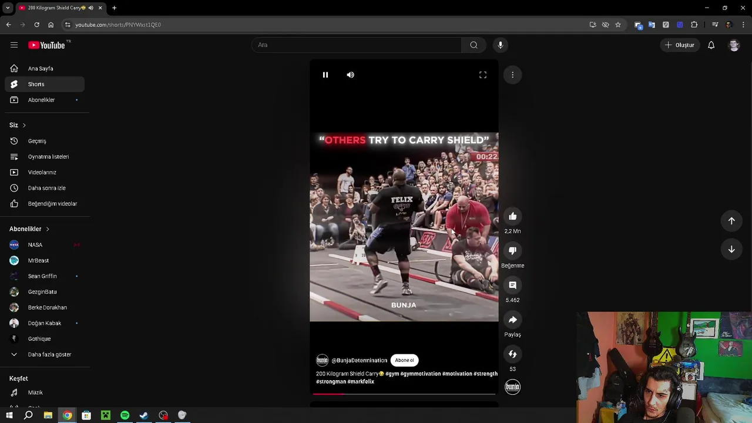
Task: Open the YouTube hamburger guide menu
Action: point(14,45)
